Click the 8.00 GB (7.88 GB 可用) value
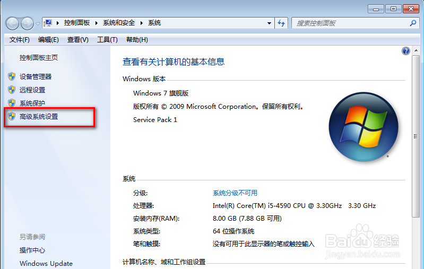This screenshot has height=269, width=424. [x=247, y=219]
